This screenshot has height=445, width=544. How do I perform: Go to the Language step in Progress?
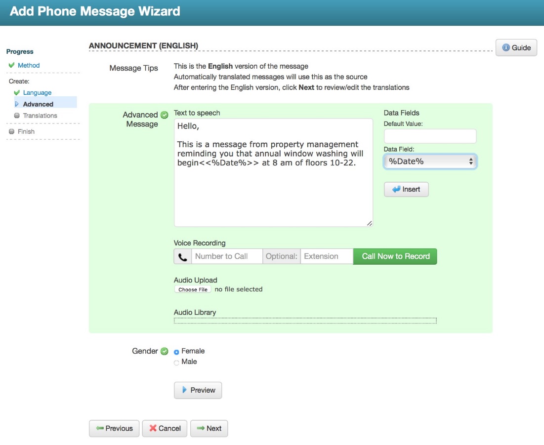(x=38, y=92)
